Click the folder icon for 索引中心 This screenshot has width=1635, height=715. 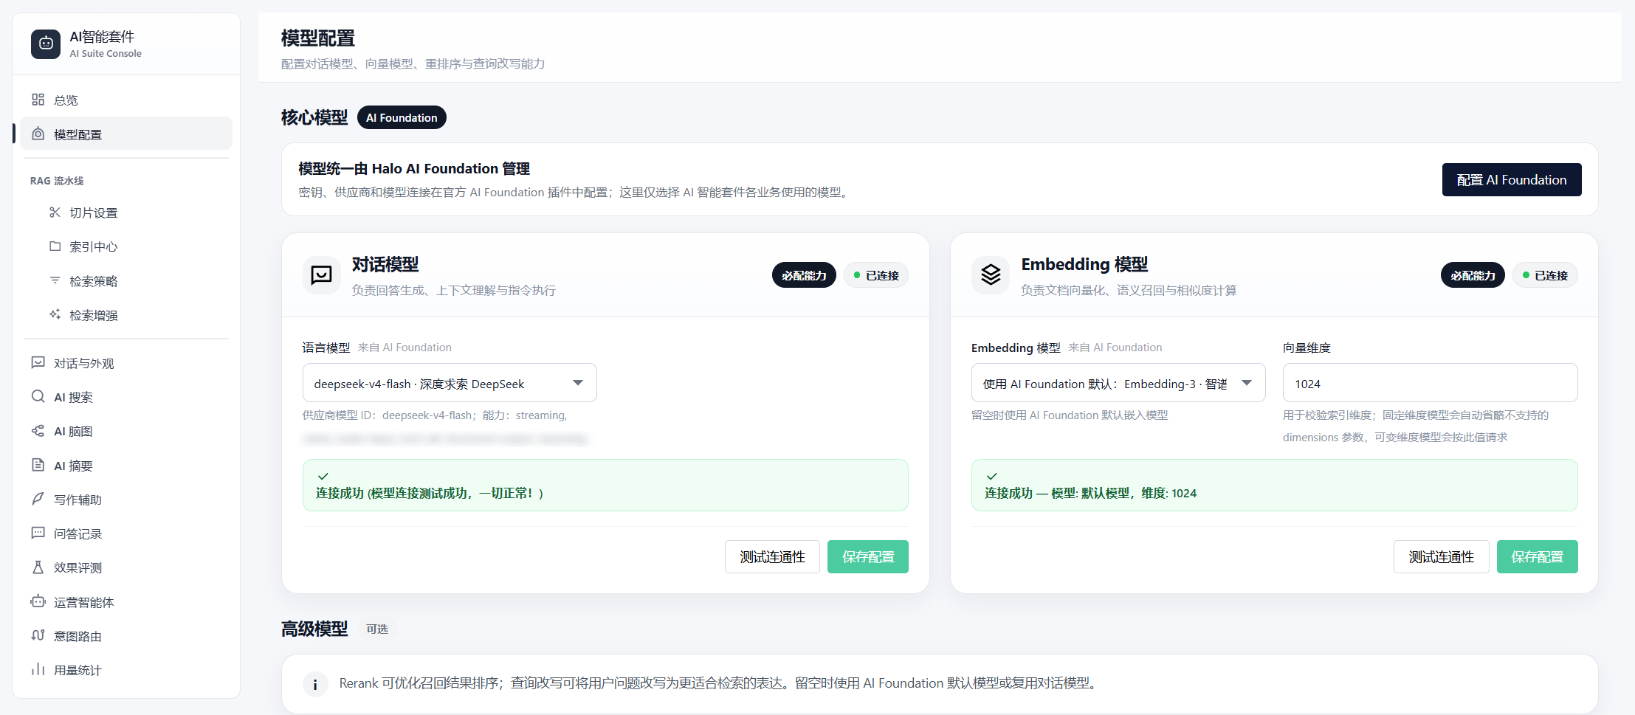click(x=55, y=246)
